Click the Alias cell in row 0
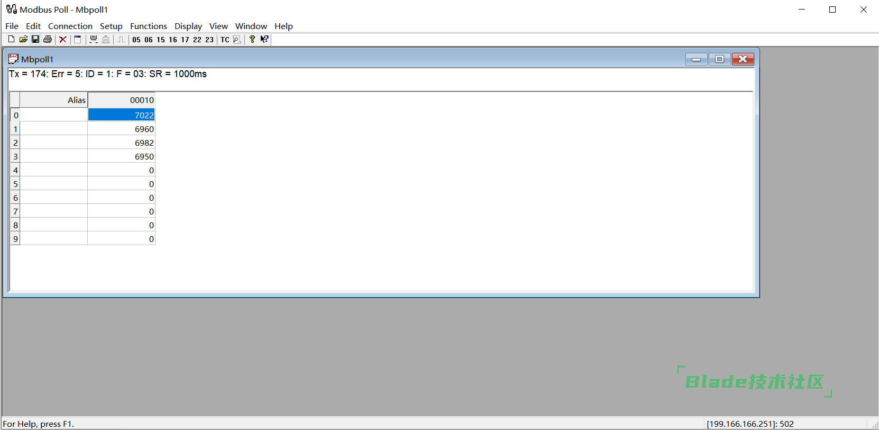 [53, 115]
